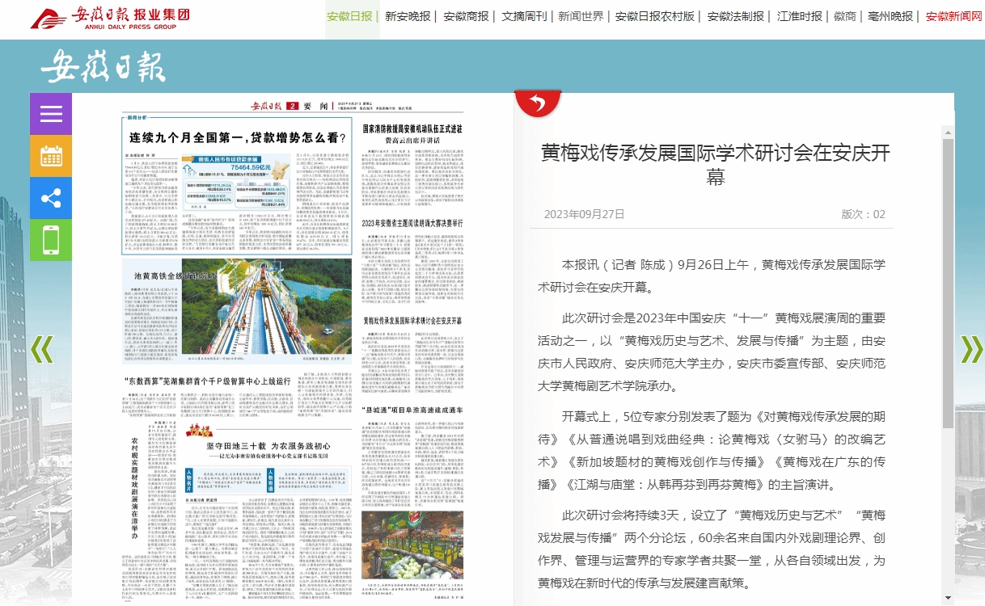Screen dimensions: 985x606
Task: Navigate to 安徽日报农村版
Action: (x=654, y=16)
